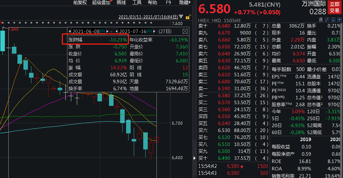The image size is (343, 178).
Task: Click the 换手率 value 6.74%
Action: pyautogui.click(x=120, y=88)
